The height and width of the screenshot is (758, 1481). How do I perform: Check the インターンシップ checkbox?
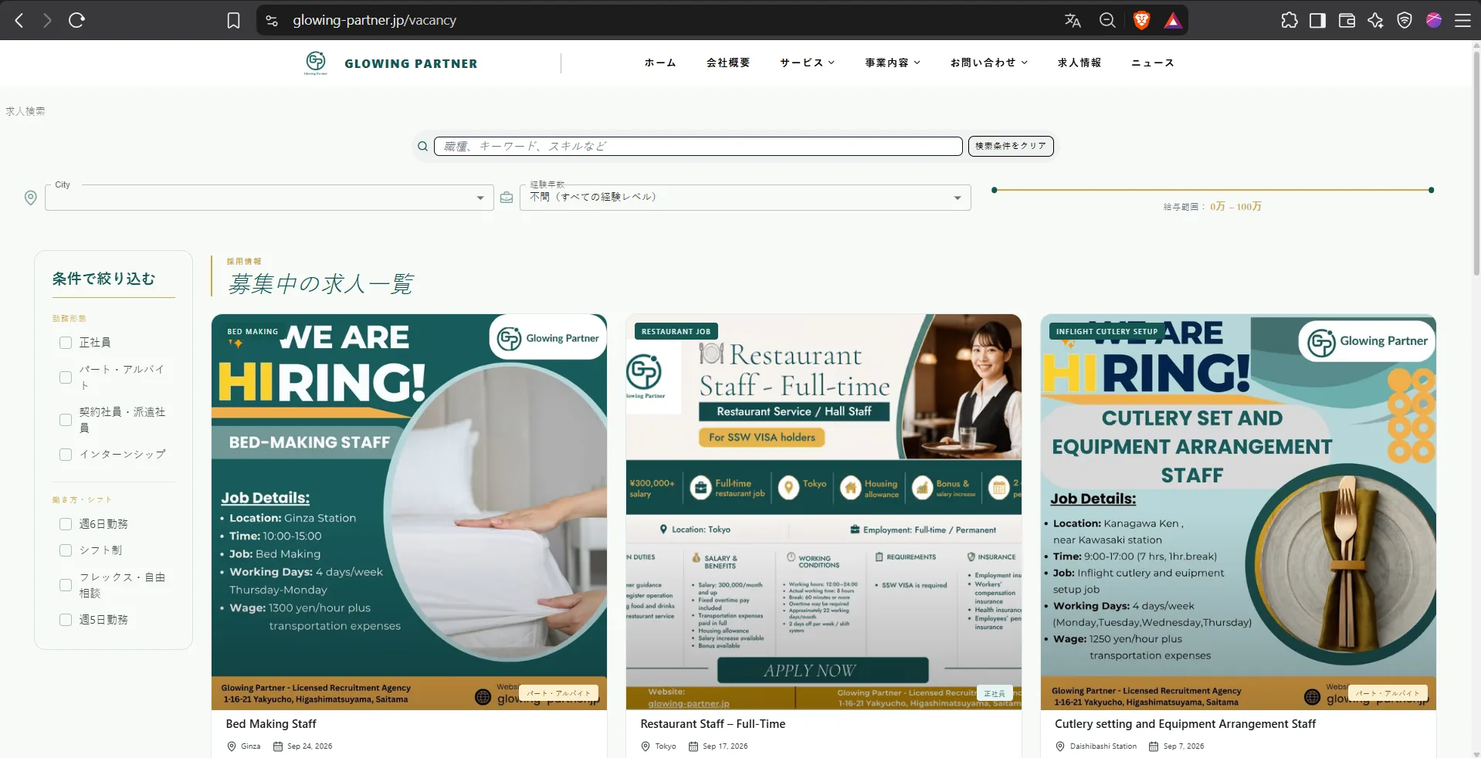66,455
